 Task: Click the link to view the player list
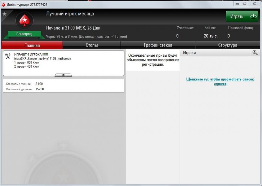(x=220, y=82)
